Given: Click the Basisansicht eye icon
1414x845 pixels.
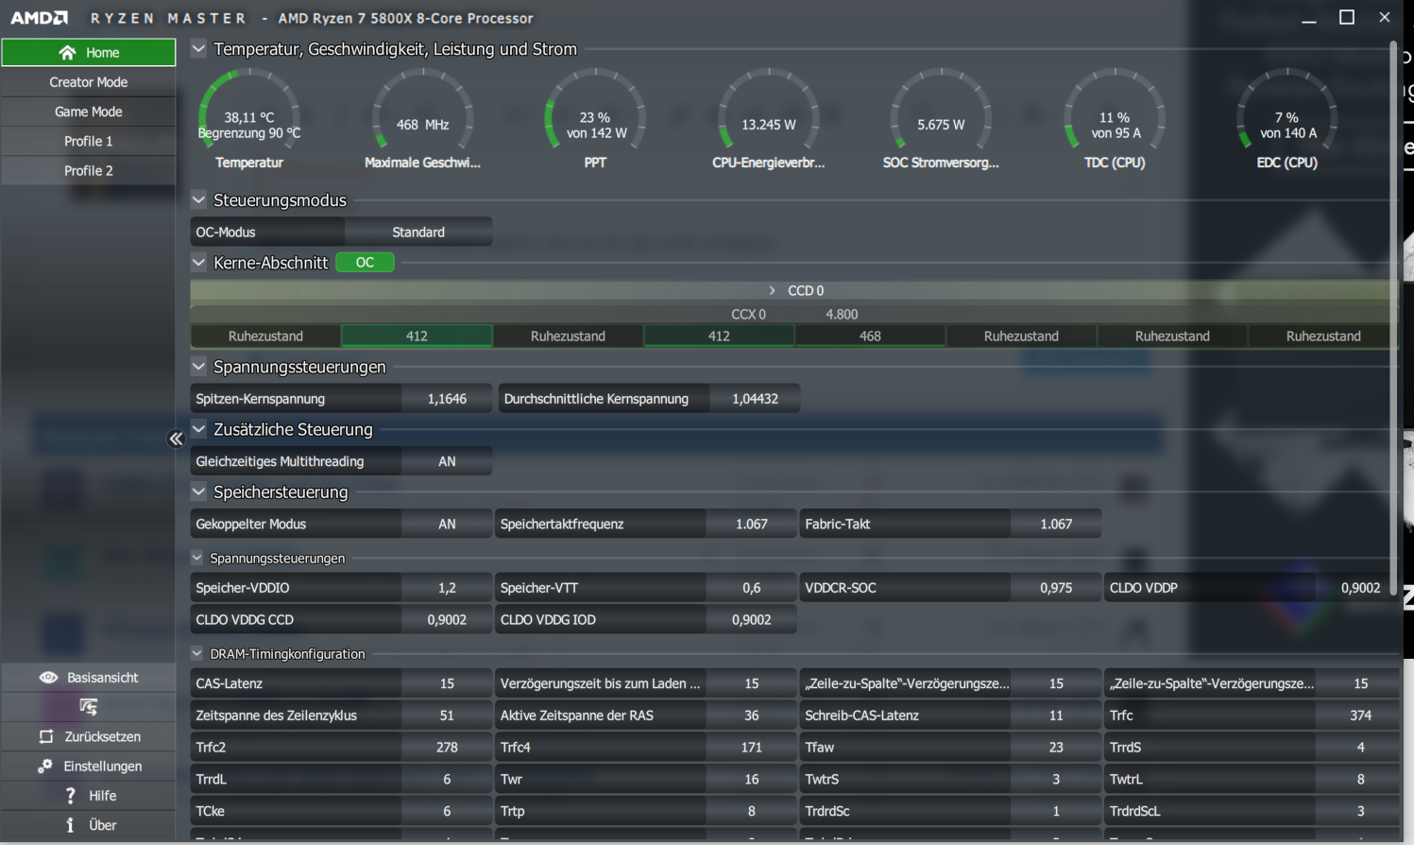Looking at the screenshot, I should tap(48, 678).
